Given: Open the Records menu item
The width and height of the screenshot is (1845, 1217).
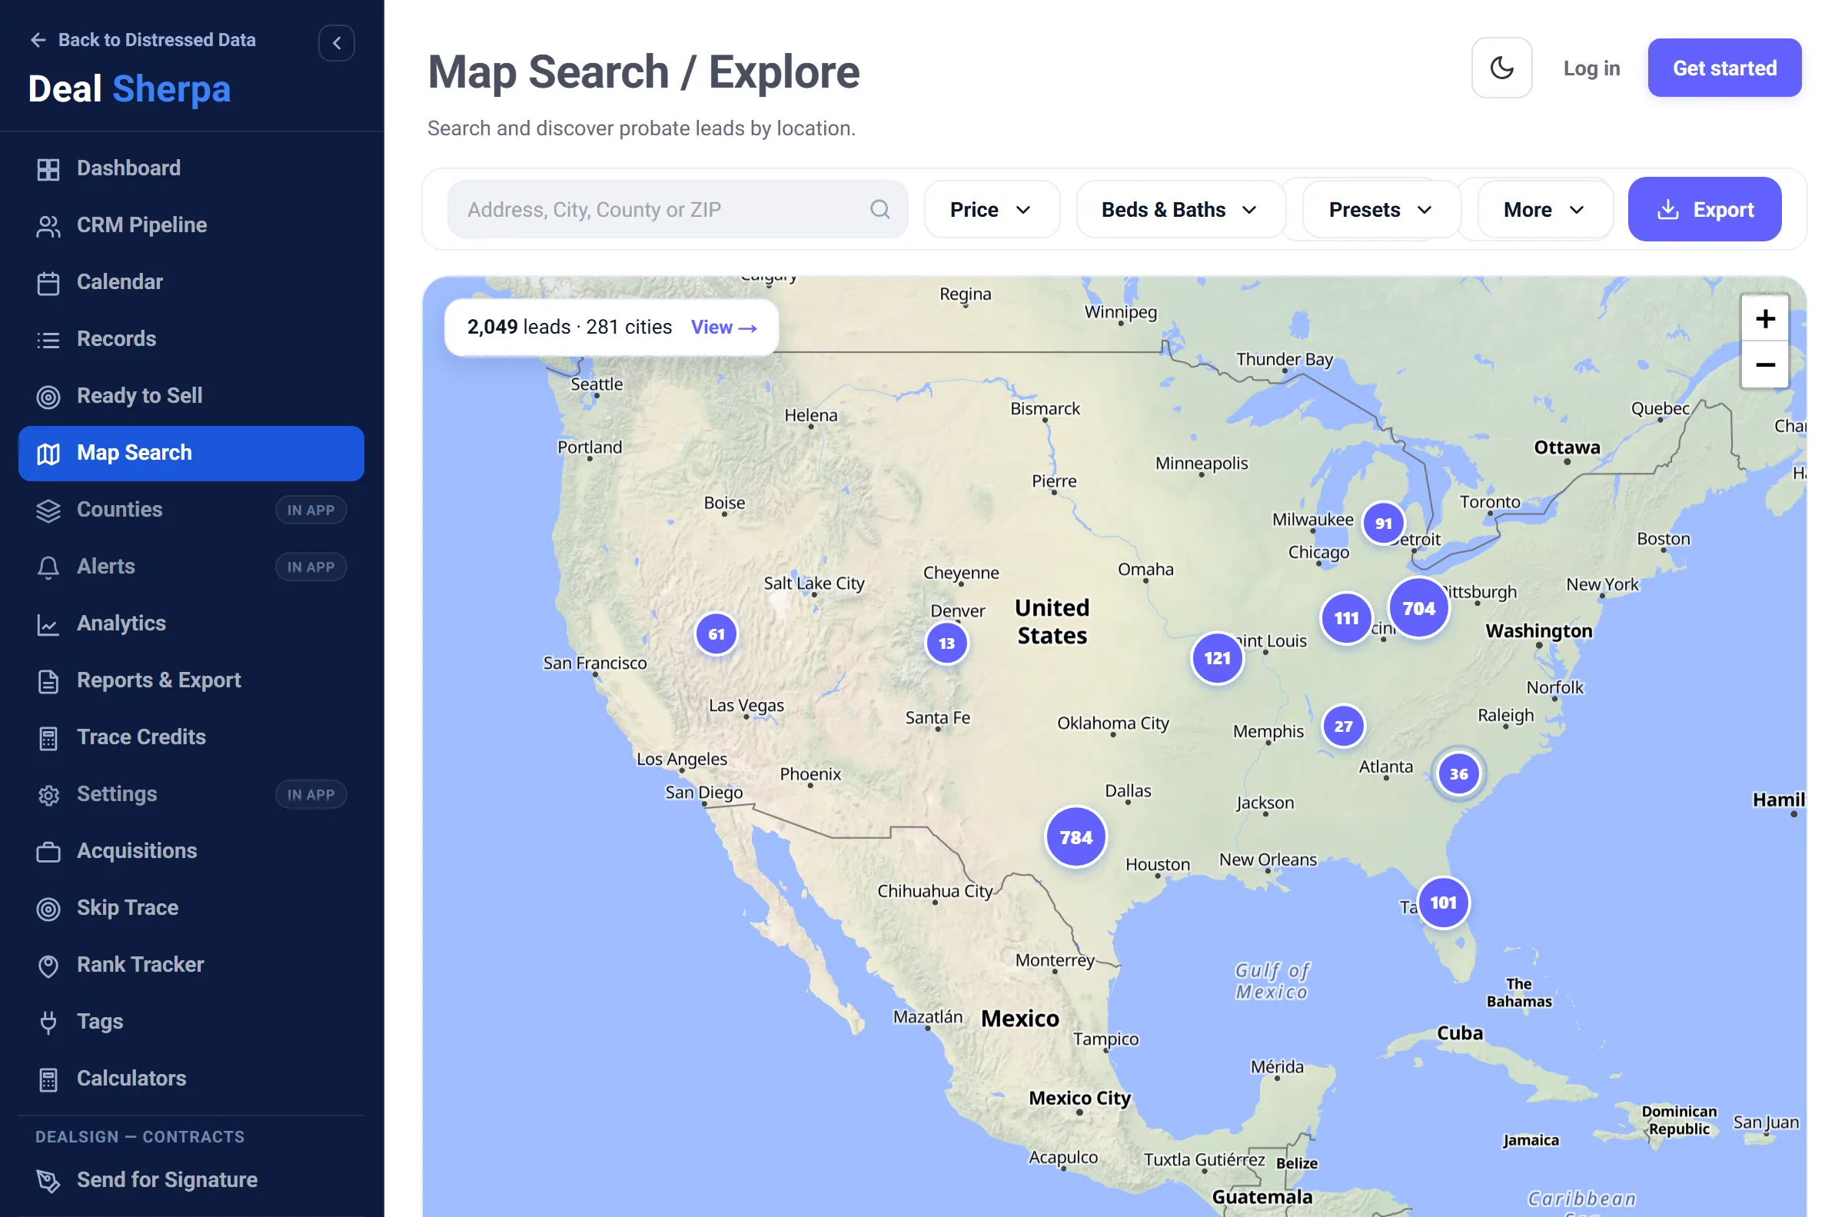Looking at the screenshot, I should click(x=191, y=339).
